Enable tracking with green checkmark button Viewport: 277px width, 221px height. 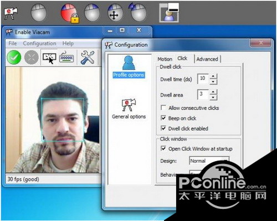coord(14,58)
